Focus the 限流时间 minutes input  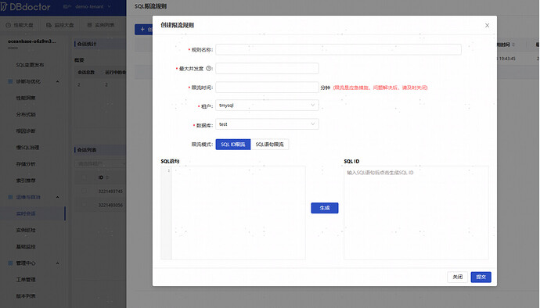tap(267, 88)
